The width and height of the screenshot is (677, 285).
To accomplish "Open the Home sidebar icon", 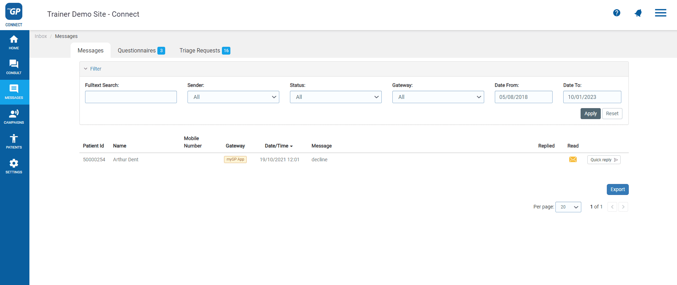I will coord(14,43).
